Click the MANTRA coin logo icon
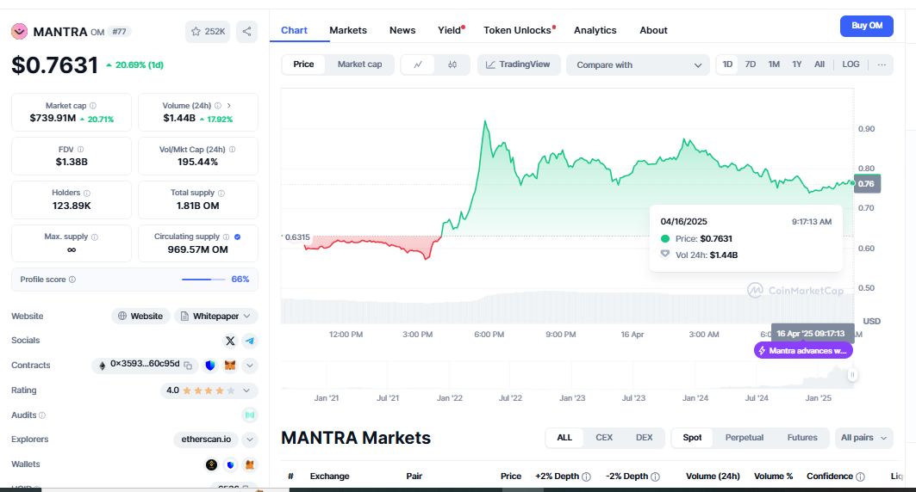Screen dimensions: 916x492 tap(19, 32)
